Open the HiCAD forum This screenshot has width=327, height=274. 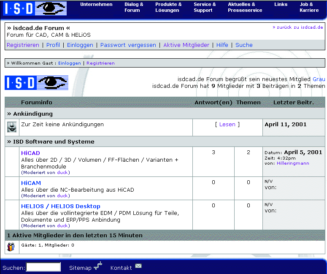pyautogui.click(x=30, y=153)
